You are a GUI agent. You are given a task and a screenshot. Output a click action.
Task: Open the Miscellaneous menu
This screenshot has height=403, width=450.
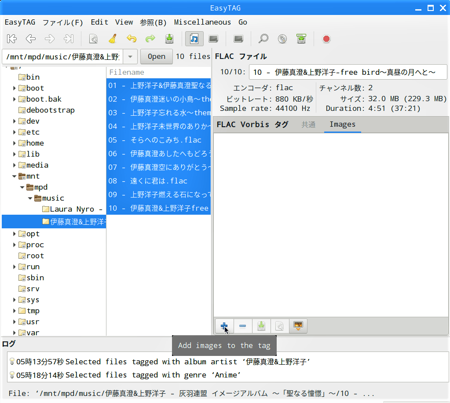click(x=202, y=22)
